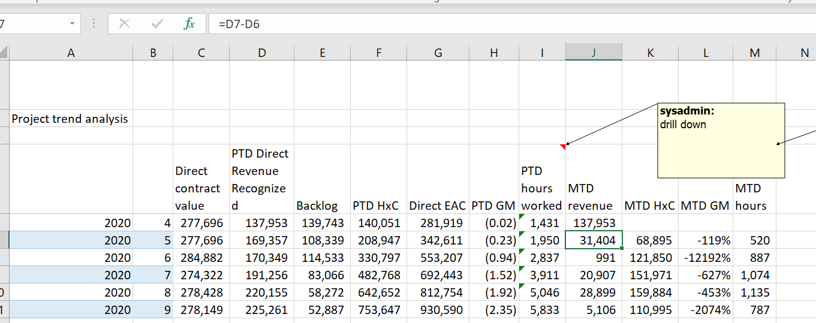Screen dimensions: 816x323
Task: Select the 'PTD HxC' header cell
Action: (x=378, y=179)
